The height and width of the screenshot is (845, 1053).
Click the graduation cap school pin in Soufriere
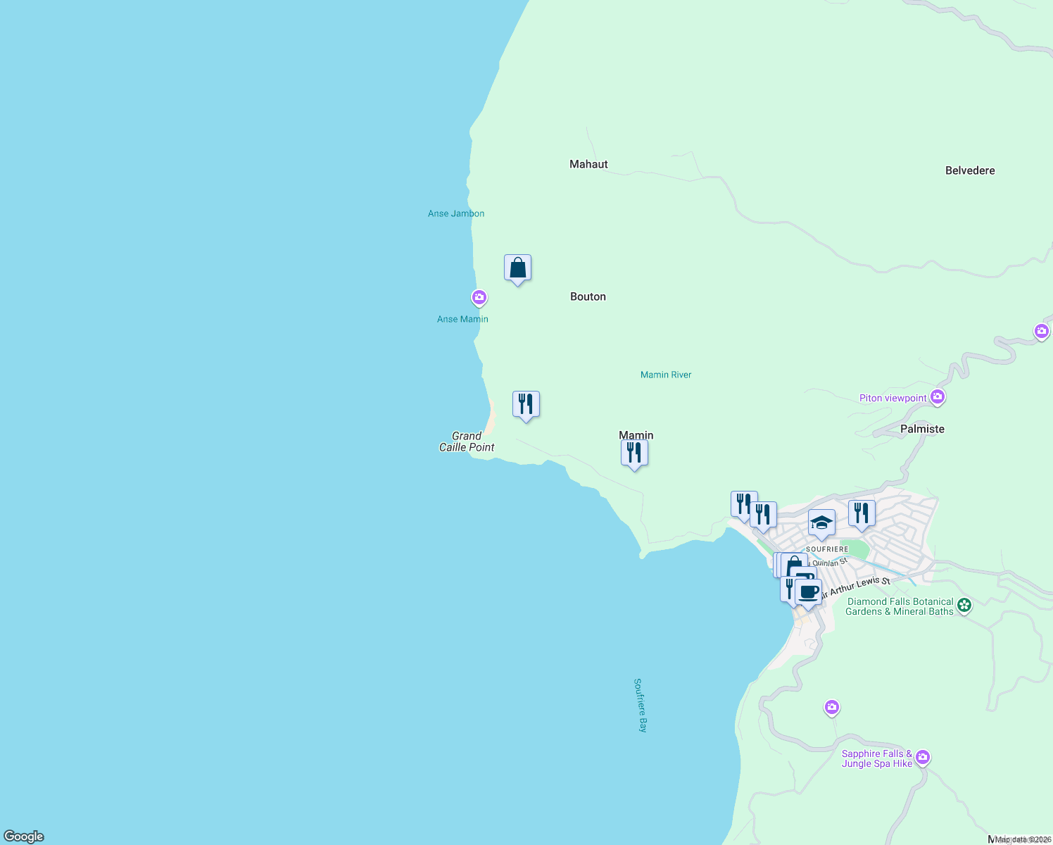click(x=820, y=522)
